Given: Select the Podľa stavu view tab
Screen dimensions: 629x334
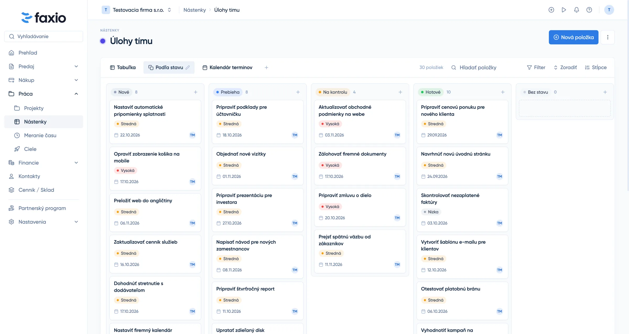Looking at the screenshot, I should click(x=169, y=67).
